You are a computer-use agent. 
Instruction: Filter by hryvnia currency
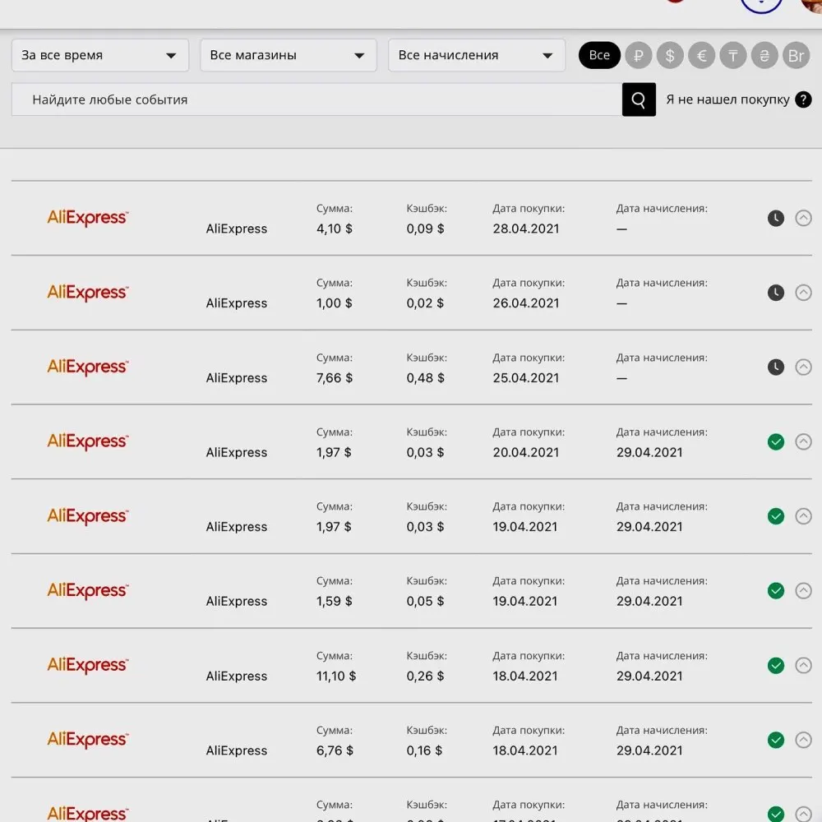click(764, 55)
